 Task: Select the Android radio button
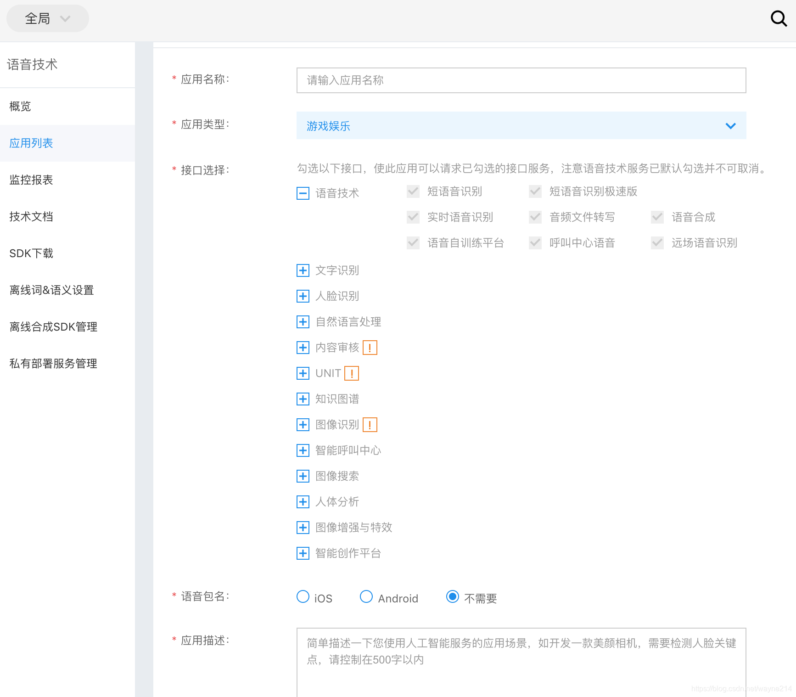coord(366,596)
